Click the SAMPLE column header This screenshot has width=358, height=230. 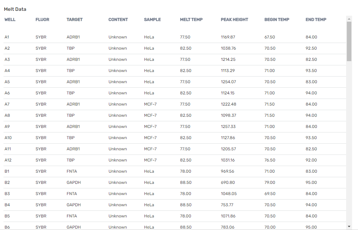152,20
